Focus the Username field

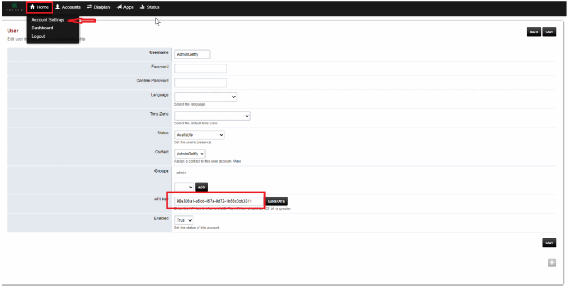coord(192,54)
